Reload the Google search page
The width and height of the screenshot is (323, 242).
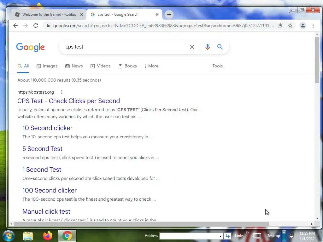(36, 26)
